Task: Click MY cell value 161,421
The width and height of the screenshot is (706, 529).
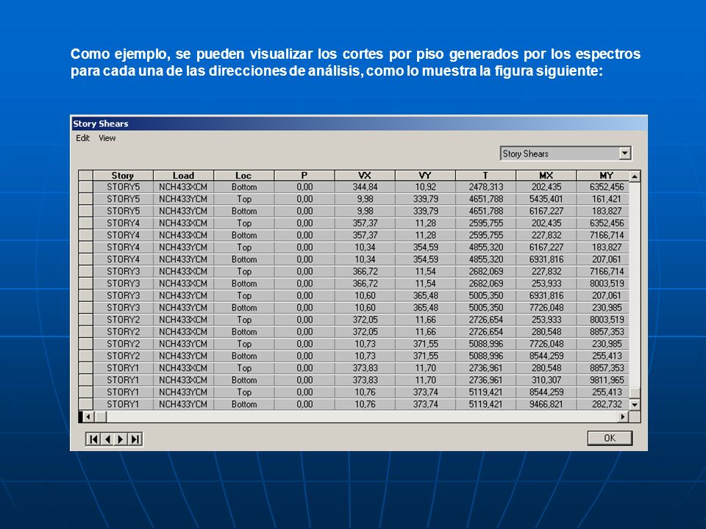Action: click(603, 199)
